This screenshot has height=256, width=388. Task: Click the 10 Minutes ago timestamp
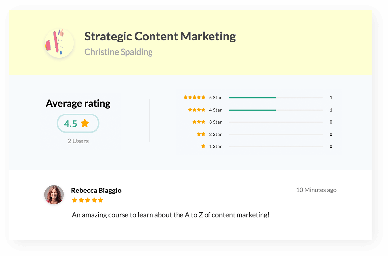coord(316,190)
